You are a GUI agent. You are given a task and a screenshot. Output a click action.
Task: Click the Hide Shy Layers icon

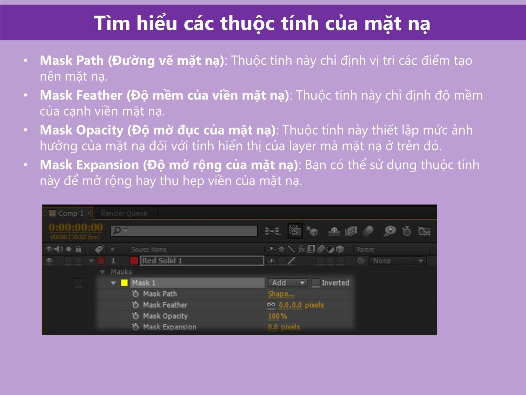[x=334, y=231]
